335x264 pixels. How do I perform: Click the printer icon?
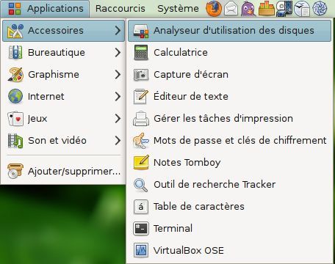click(x=141, y=119)
